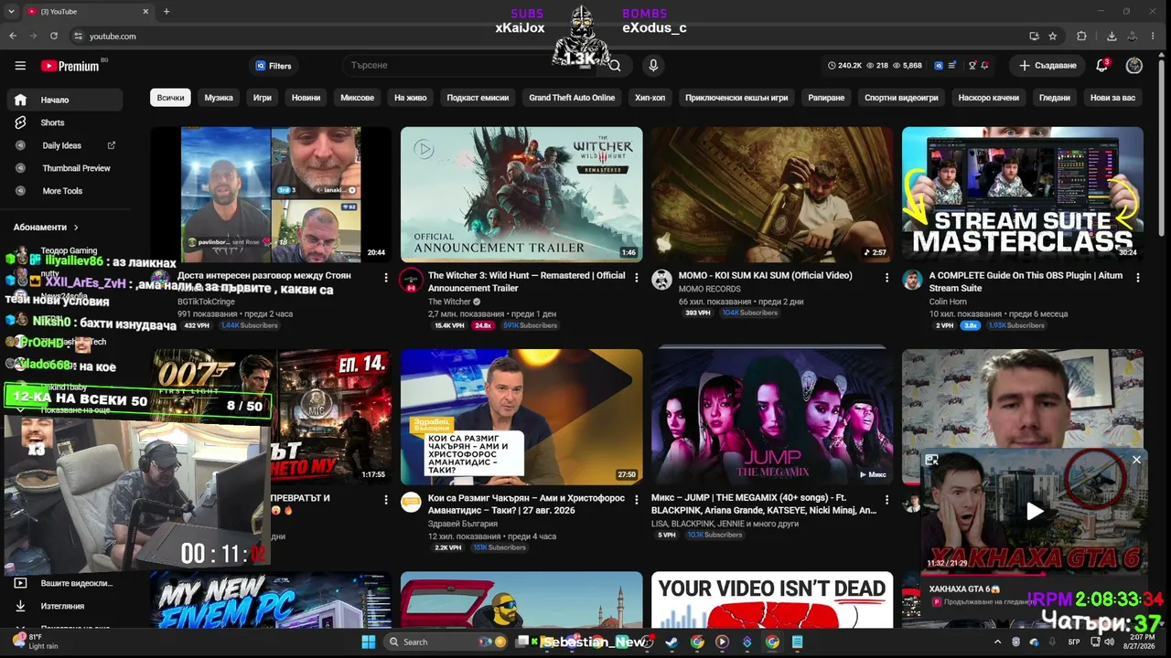Open a new browser tab
Viewport: 1171px width, 658px height.
click(x=166, y=12)
